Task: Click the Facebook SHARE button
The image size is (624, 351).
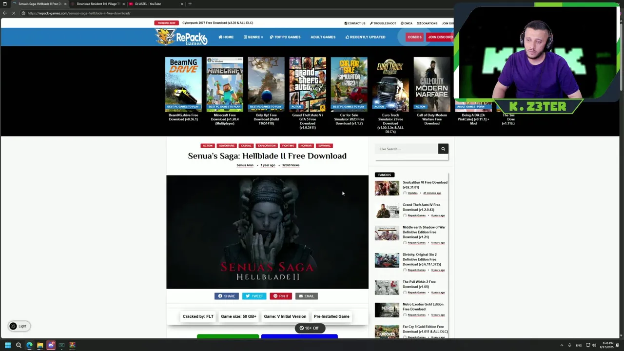Action: (227, 296)
